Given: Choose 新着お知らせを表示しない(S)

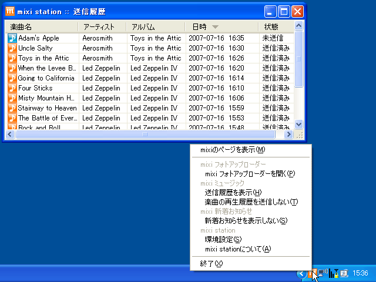Looking at the screenshot, I should tap(251, 221).
